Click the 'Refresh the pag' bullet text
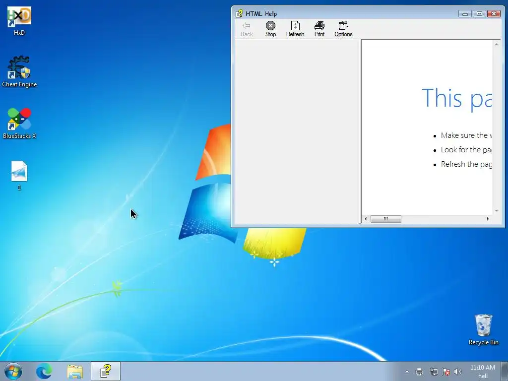The height and width of the screenshot is (381, 508). [x=466, y=164]
